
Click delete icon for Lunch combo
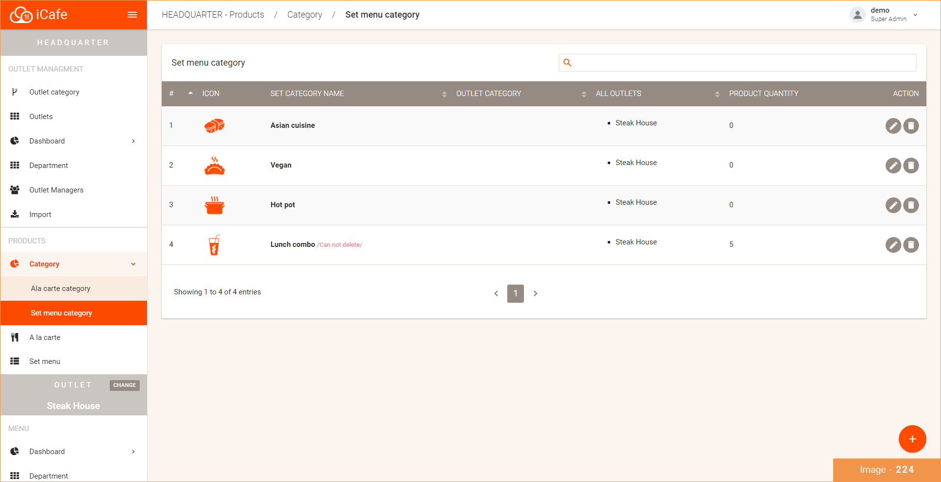tap(911, 245)
